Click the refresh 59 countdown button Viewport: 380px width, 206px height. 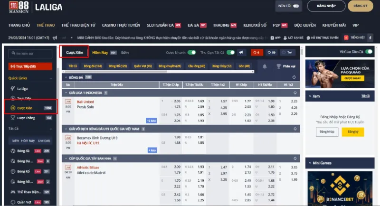pyautogui.click(x=271, y=52)
